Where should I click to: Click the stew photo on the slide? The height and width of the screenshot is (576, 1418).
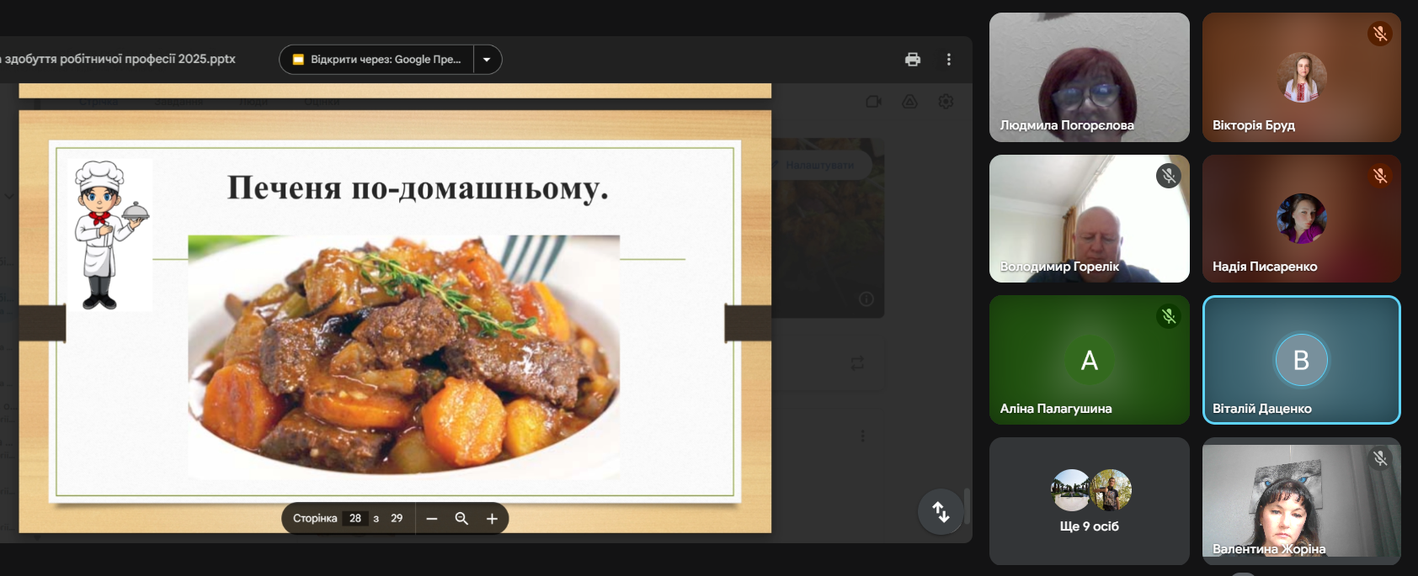click(x=404, y=357)
